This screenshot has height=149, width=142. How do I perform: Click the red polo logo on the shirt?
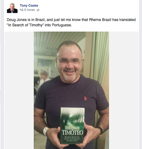85,98
